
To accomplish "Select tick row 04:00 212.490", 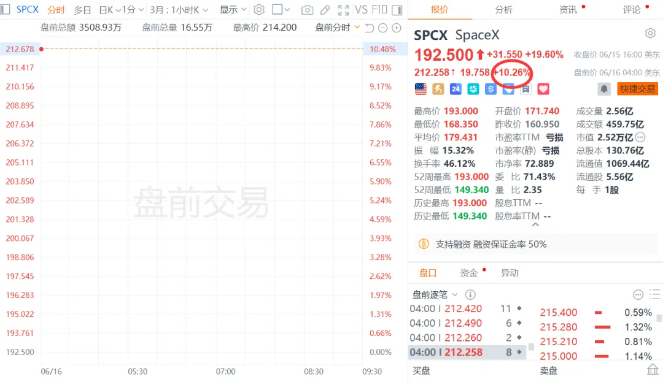I will tap(467, 323).
